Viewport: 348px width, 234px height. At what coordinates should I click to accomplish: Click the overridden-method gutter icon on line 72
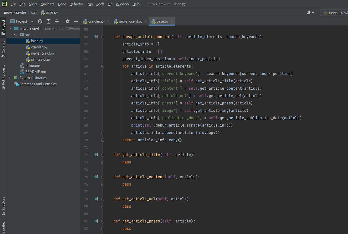(x=96, y=155)
